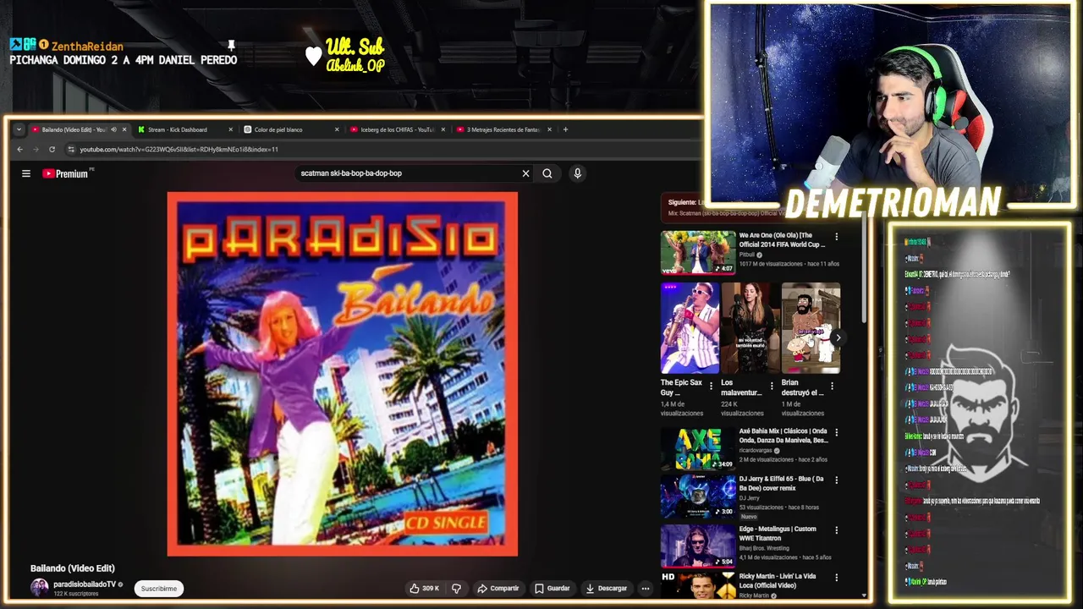Close the Color de piel blanco tab
1083x609 pixels.
tap(337, 129)
